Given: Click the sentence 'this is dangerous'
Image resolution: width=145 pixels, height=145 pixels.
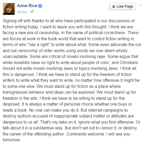Looking at the screenshot, I should coord(18,75).
